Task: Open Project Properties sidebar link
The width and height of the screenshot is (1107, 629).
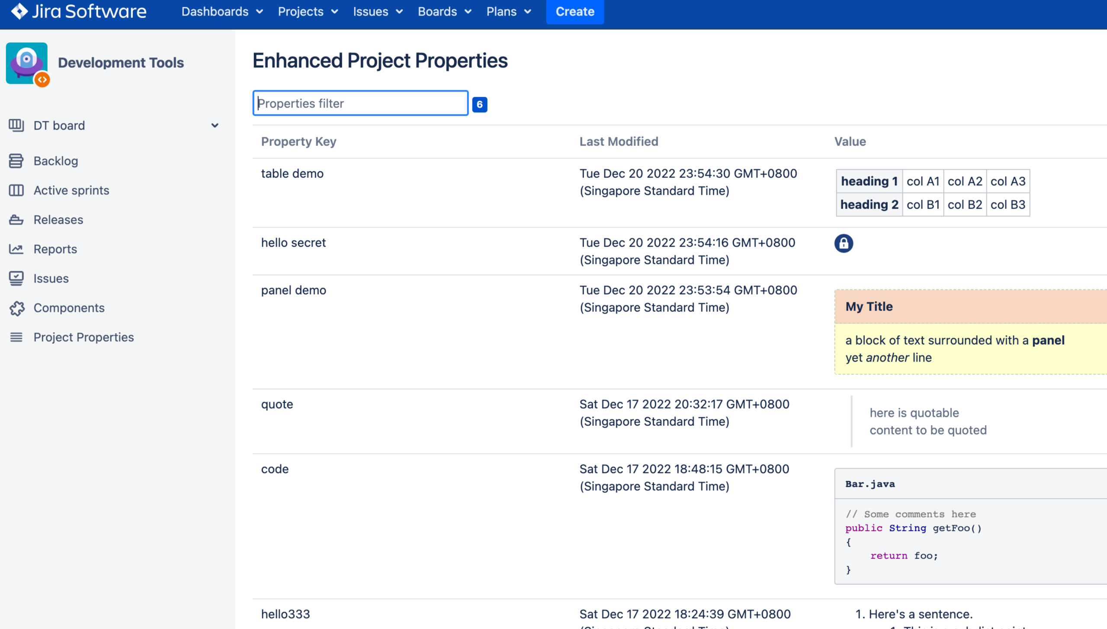Action: pyautogui.click(x=83, y=337)
